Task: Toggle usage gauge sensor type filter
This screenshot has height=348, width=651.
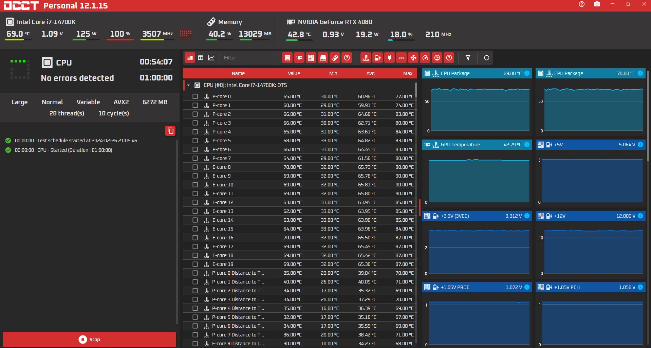Action: pos(437,58)
